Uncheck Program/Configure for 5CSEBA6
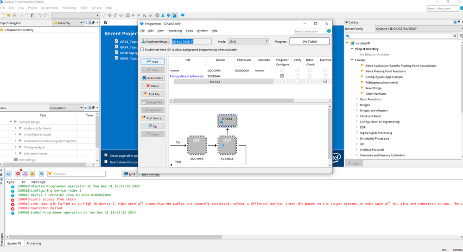Screen dimensions: 463x252 pyautogui.click(x=282, y=76)
